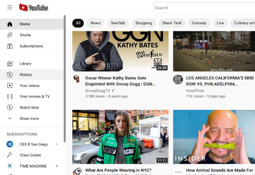The height and width of the screenshot is (175, 255).
Task: Choose the Comedy filter chip
Action: pos(199,23)
